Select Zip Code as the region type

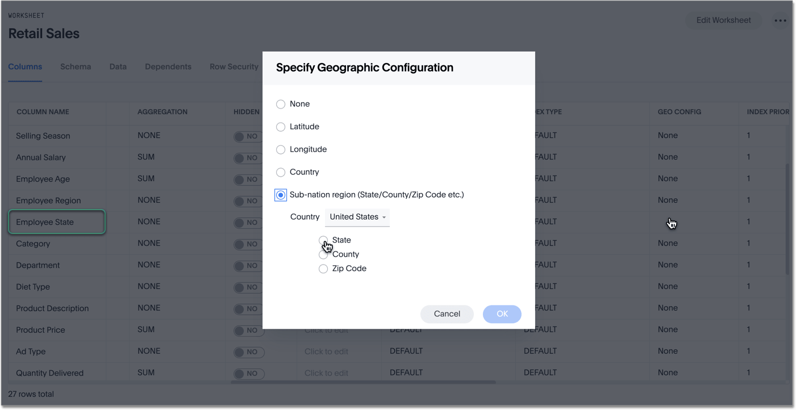(x=323, y=269)
